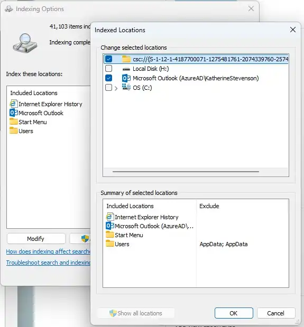This screenshot has width=304, height=327.
Task: Tick the OS (C:) checkbox
Action: (108, 87)
